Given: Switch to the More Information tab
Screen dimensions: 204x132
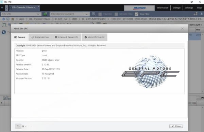Looking at the screenshot, I should coord(95,37).
